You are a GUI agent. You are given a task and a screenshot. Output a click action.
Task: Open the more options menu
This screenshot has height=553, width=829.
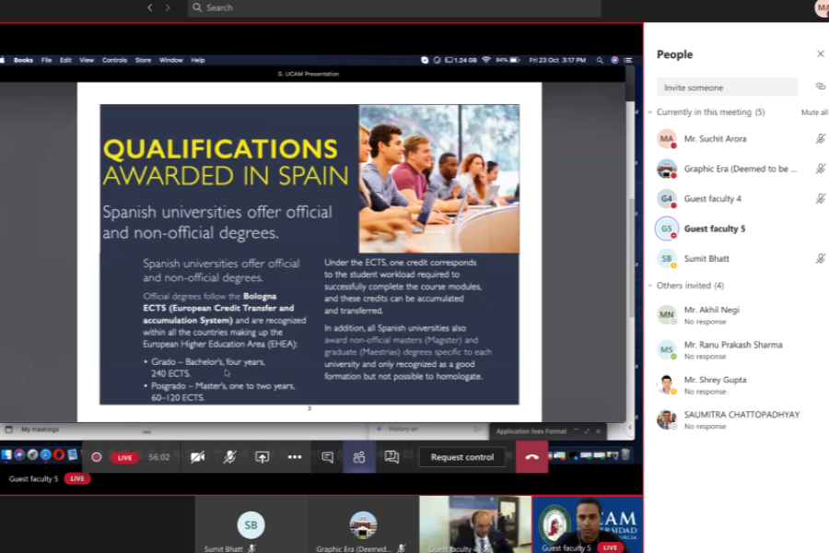(x=295, y=457)
